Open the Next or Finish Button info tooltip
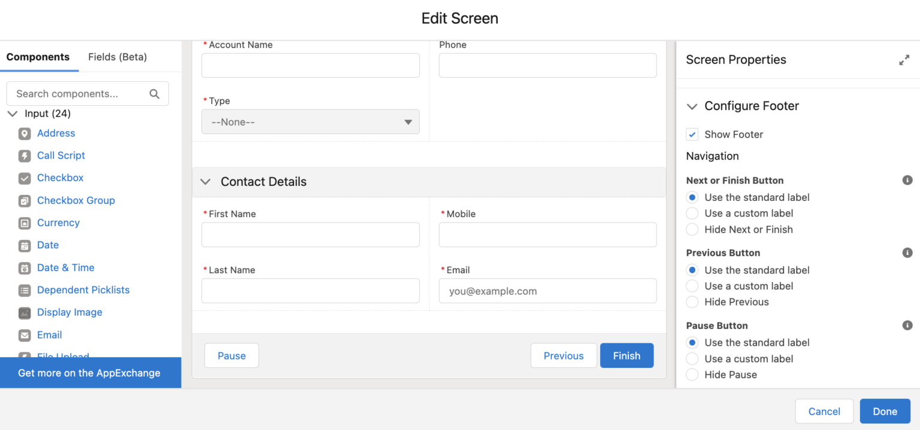Image resolution: width=920 pixels, height=430 pixels. [907, 180]
